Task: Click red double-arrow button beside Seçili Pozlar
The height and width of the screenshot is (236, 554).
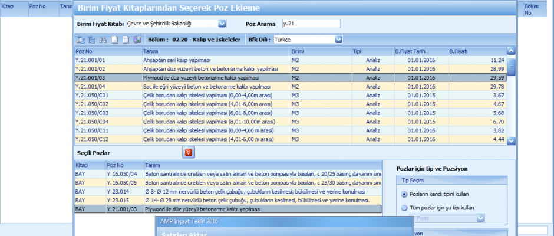Action: point(189,153)
